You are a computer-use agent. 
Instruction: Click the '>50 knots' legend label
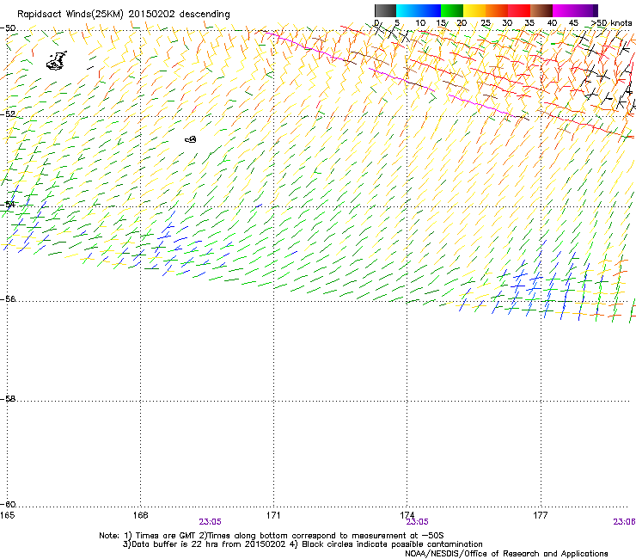pos(611,23)
